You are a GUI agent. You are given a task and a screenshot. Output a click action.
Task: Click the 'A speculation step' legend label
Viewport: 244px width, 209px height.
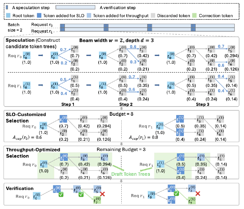31,7
